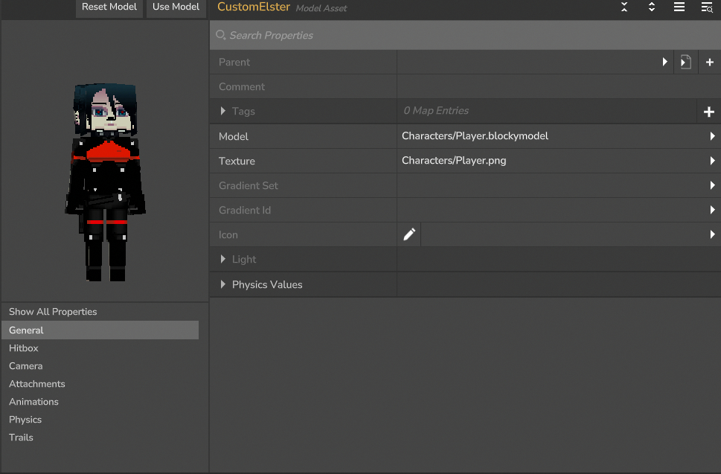Expand the Light property section
Screen dimensions: 721x474
click(223, 259)
